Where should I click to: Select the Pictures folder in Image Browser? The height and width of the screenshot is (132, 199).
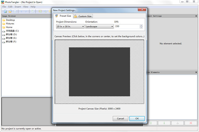tap(8, 23)
